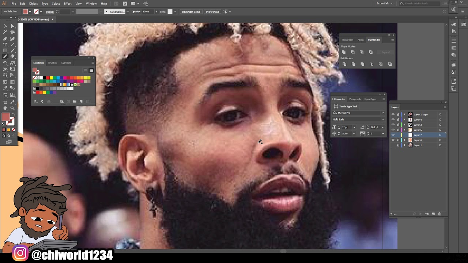Click the Divide pathfinder icon
The image size is (468, 263).
tap(344, 64)
